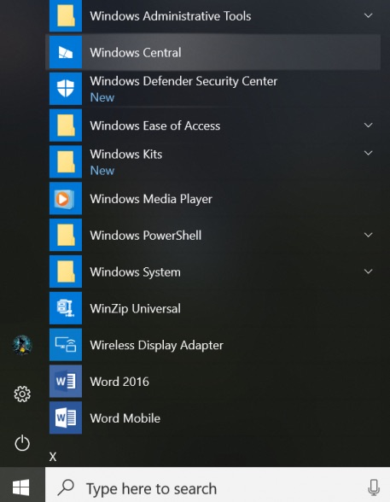Click the Windows Administrative Tools folder icon
This screenshot has width=390, height=502.
(x=66, y=15)
